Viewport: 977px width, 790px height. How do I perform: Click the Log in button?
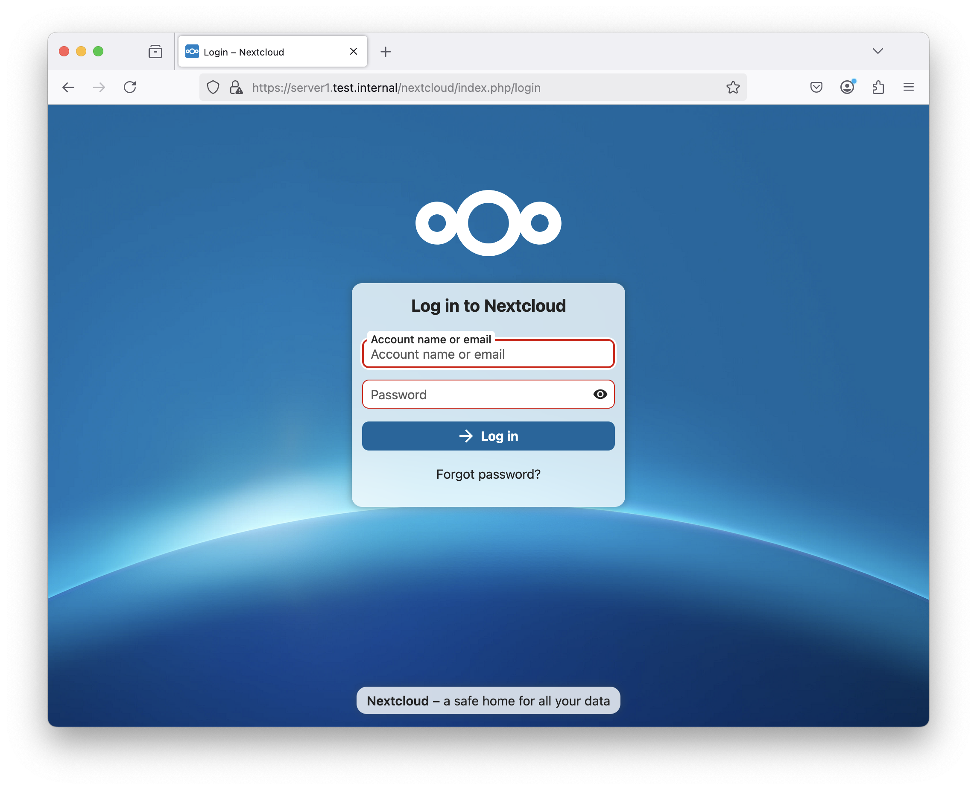(488, 436)
